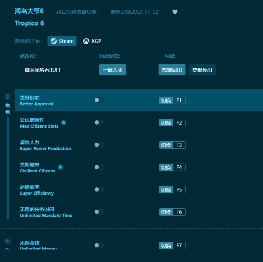Image resolution: width=263 pixels, height=262 pixels.
Task: Click star badge next to Max Citizens Stats
Action: pyautogui.click(x=64, y=122)
